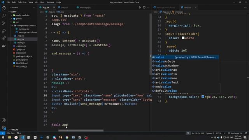
Task: Open the Explorer view in activity bar
Action: [x=4, y=8]
